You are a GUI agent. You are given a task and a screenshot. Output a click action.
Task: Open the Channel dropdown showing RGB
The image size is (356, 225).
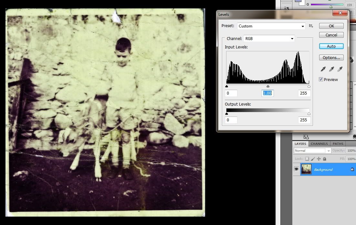click(269, 38)
